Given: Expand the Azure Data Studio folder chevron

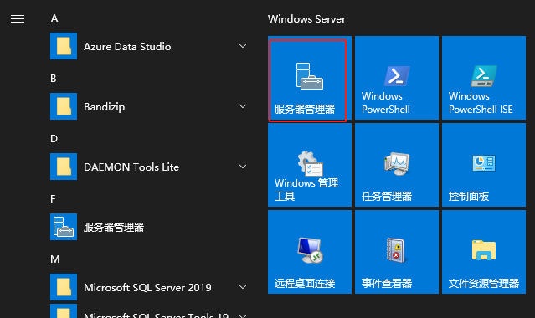Looking at the screenshot, I should tap(243, 46).
